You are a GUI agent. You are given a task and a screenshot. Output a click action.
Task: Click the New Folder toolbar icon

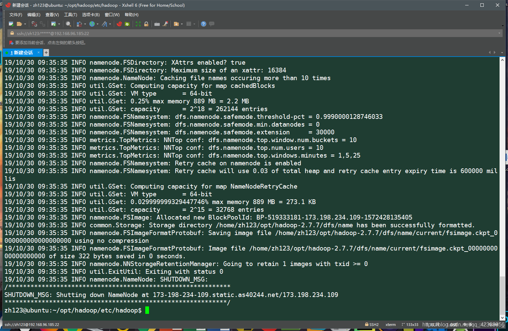(x=176, y=24)
